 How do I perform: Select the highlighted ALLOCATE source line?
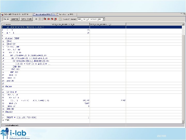pos(91,27)
